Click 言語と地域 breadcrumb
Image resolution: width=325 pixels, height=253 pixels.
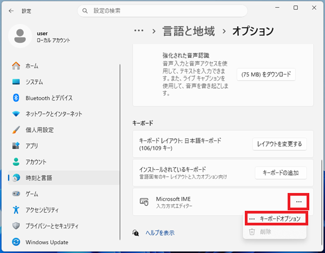click(188, 31)
